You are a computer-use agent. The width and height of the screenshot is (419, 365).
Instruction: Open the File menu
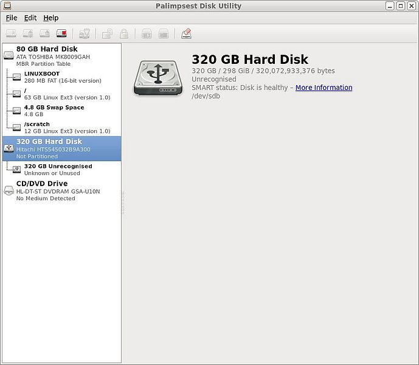click(11, 18)
